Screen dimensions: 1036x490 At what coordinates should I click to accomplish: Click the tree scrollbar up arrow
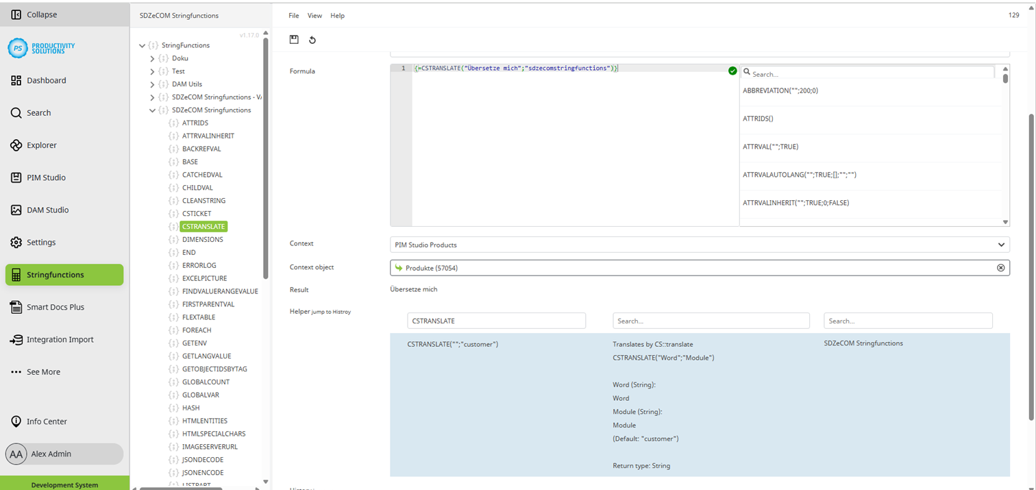click(266, 33)
